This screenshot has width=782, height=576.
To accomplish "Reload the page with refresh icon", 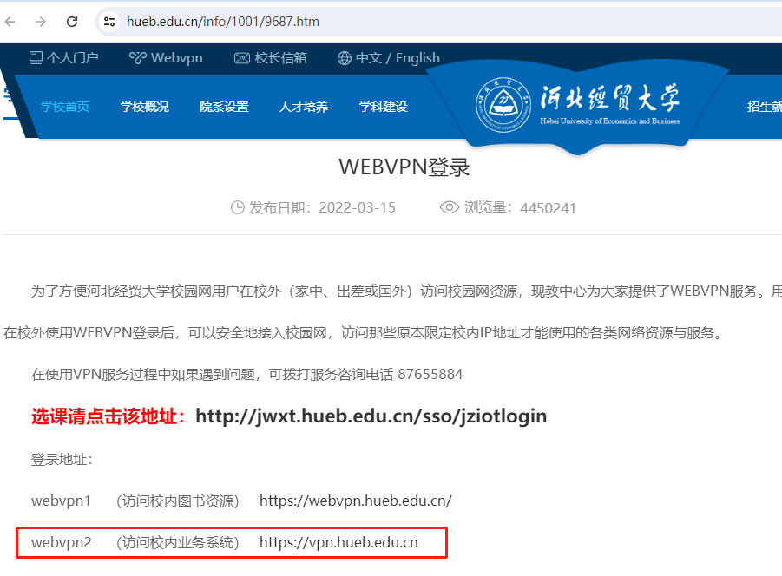I will (72, 22).
